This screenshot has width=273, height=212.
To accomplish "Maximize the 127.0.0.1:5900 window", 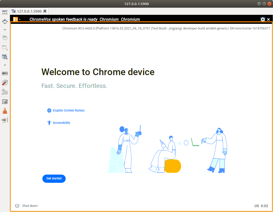I will [264, 4].
